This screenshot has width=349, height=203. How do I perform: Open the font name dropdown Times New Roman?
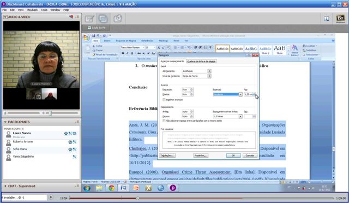(x=143, y=47)
